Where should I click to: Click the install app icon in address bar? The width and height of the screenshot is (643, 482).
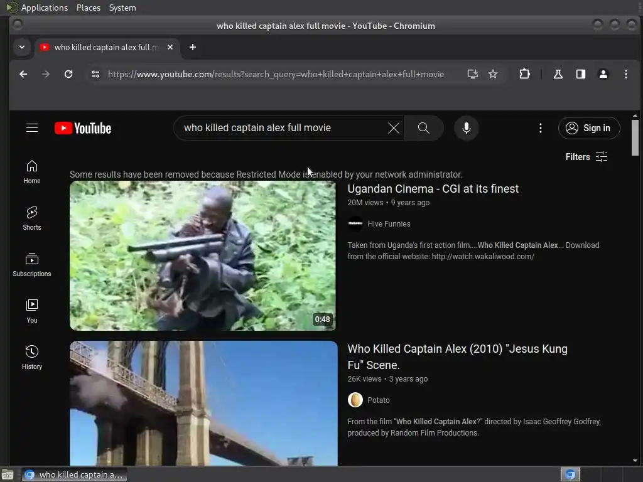(x=473, y=74)
